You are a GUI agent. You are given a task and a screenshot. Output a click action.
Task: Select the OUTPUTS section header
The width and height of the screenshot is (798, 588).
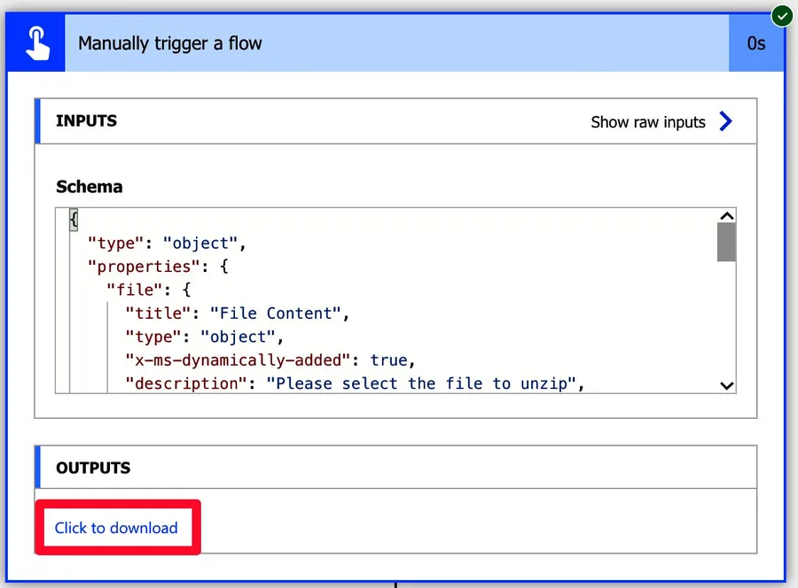point(93,468)
